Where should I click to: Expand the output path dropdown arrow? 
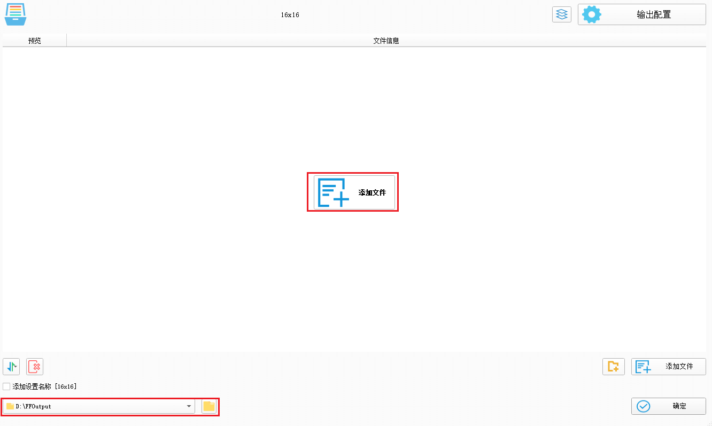[x=189, y=406]
